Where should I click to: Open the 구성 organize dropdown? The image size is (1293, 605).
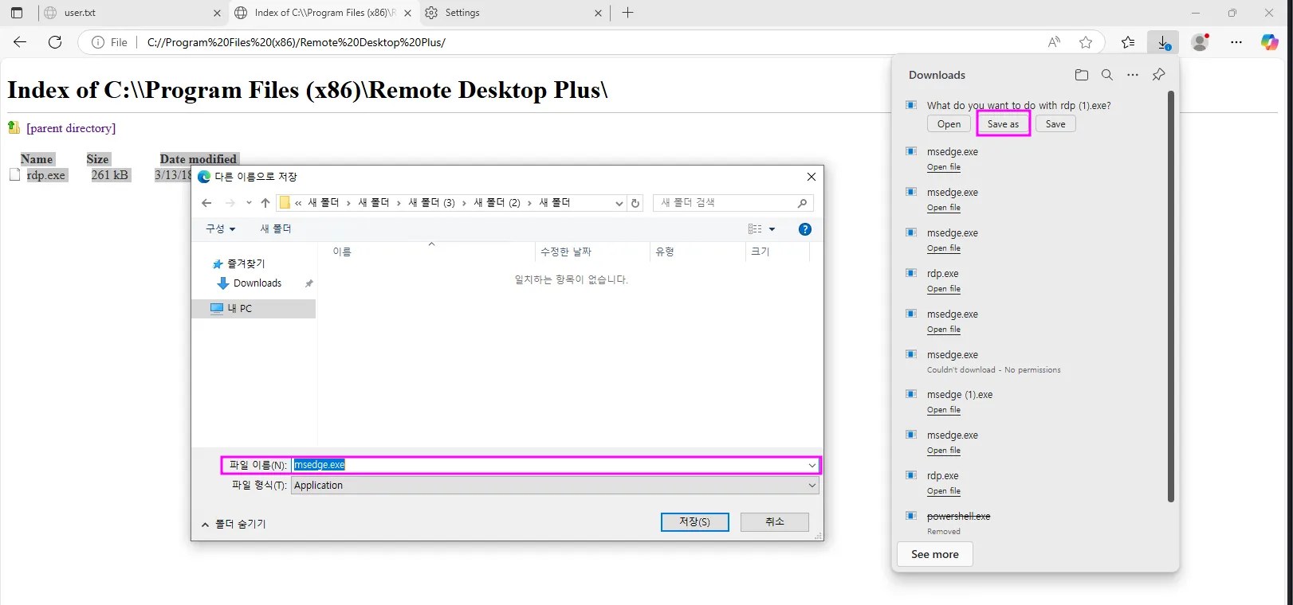point(221,228)
